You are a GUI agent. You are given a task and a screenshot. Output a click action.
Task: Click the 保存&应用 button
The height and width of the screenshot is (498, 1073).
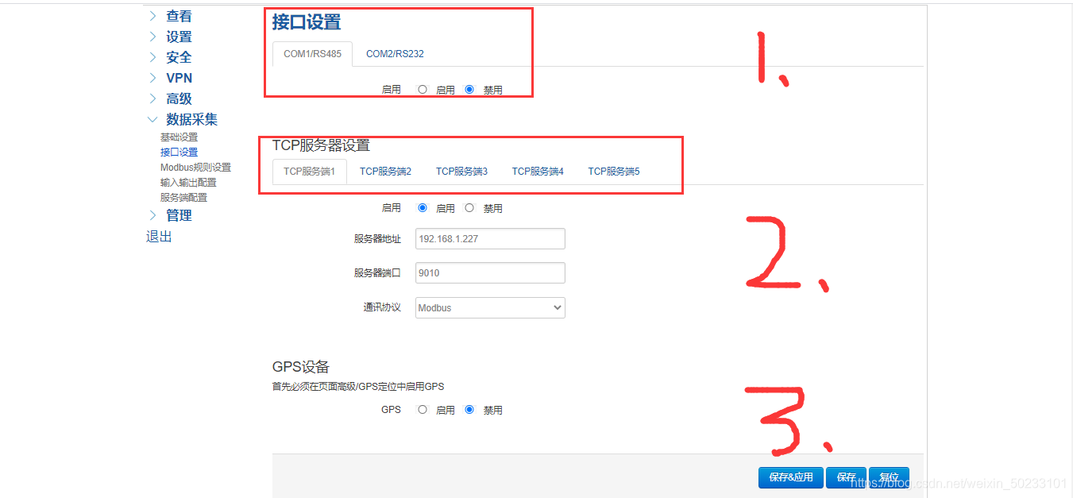point(790,477)
